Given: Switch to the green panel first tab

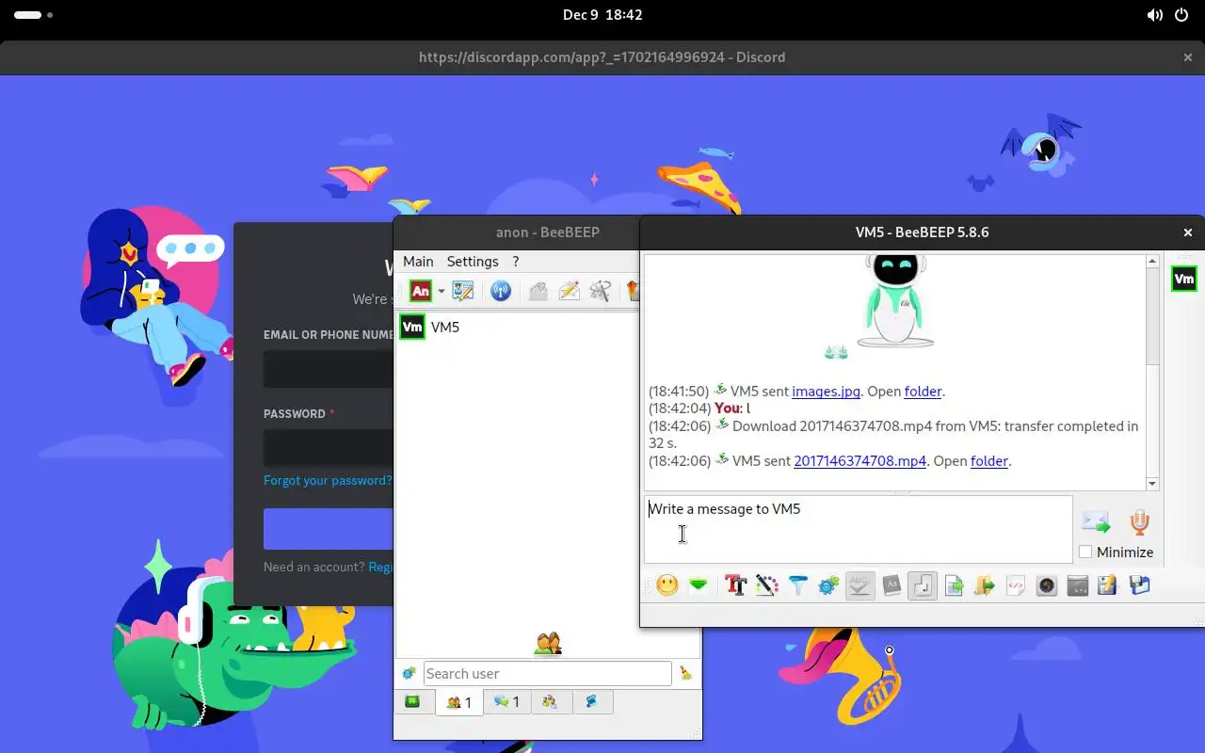Looking at the screenshot, I should click(412, 702).
